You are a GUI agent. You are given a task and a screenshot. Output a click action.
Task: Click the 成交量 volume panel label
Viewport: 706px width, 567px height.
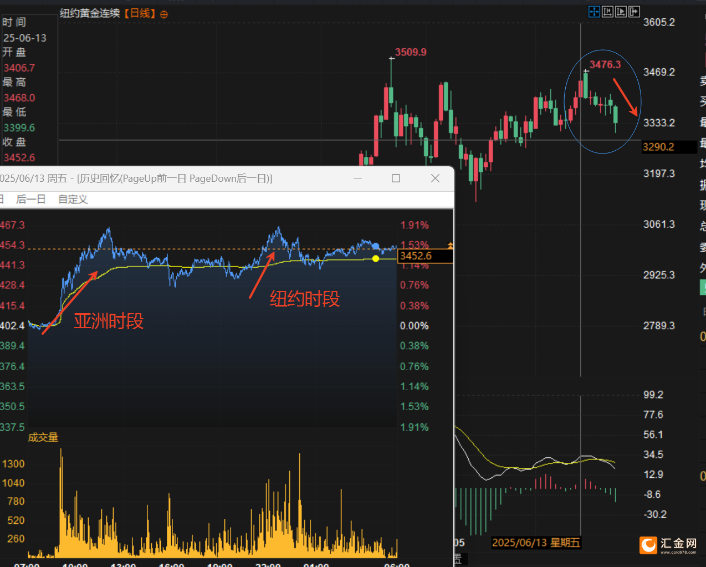[x=43, y=437]
